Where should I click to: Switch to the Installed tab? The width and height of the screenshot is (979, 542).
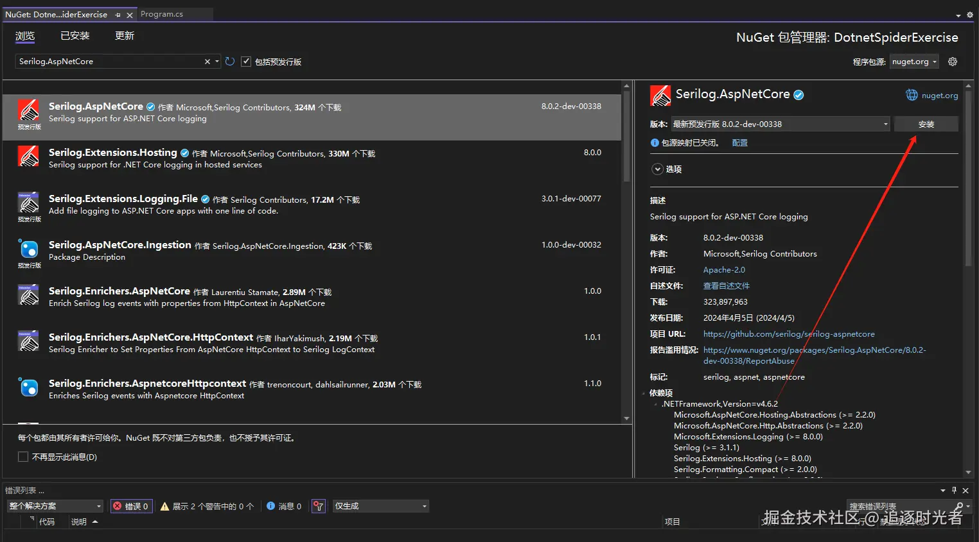[x=75, y=36]
